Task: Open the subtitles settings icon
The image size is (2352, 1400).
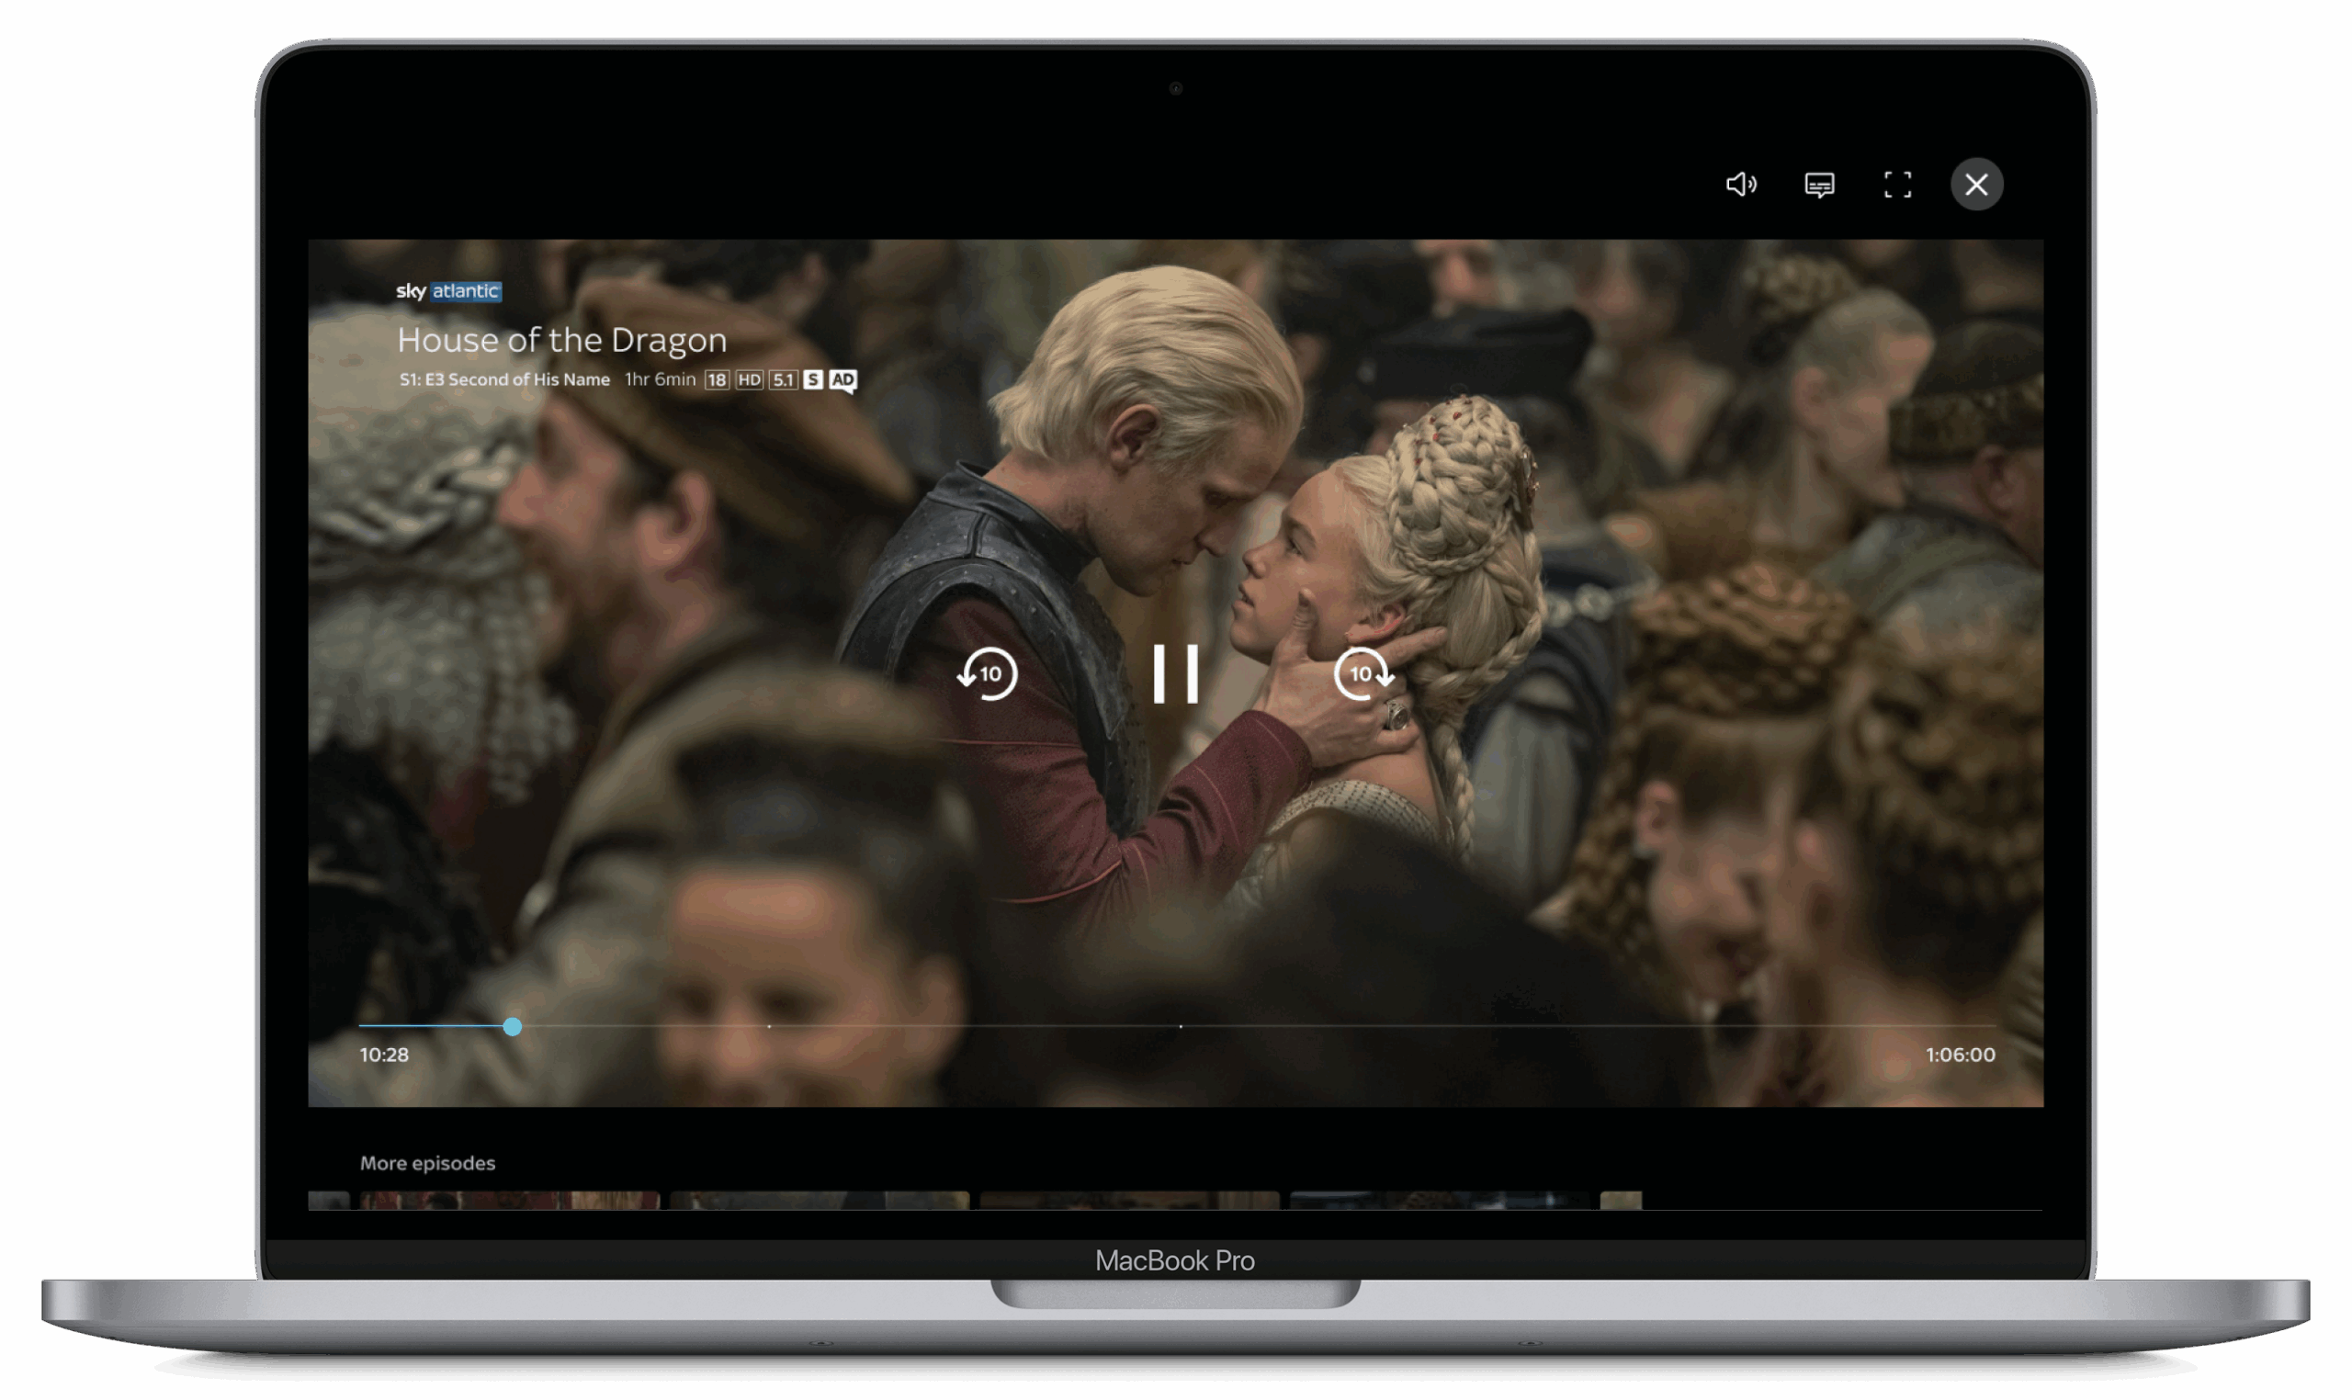Action: (x=1819, y=185)
